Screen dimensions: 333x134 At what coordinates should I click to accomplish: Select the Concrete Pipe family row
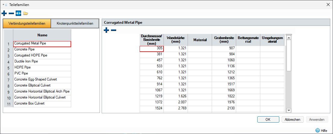point(42,50)
